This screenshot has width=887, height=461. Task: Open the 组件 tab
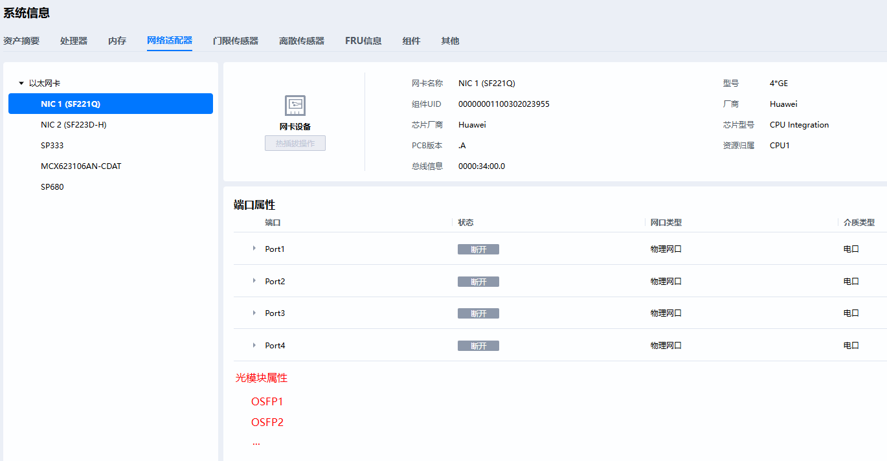tap(411, 41)
